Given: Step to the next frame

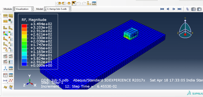Looking at the screenshot, I should coord(174,9).
